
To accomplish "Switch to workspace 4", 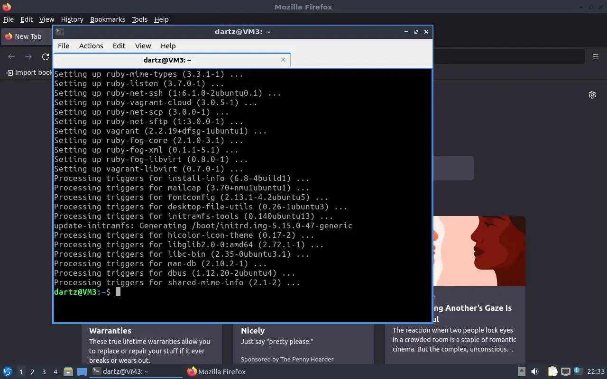I will point(55,372).
